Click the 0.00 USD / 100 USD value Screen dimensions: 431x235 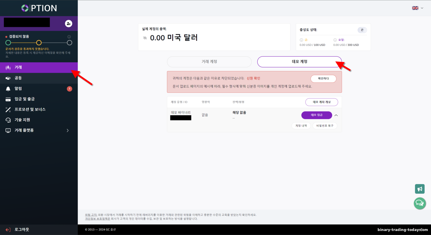tap(312, 45)
